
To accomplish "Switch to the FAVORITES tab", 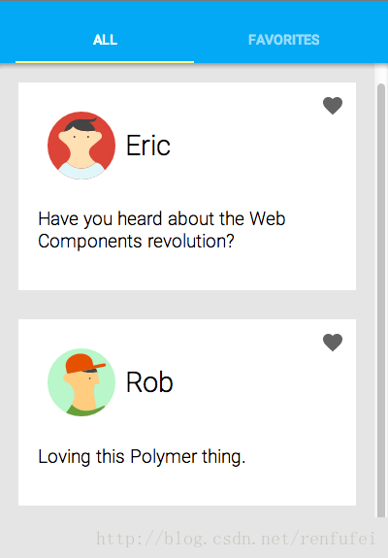I will (x=284, y=40).
